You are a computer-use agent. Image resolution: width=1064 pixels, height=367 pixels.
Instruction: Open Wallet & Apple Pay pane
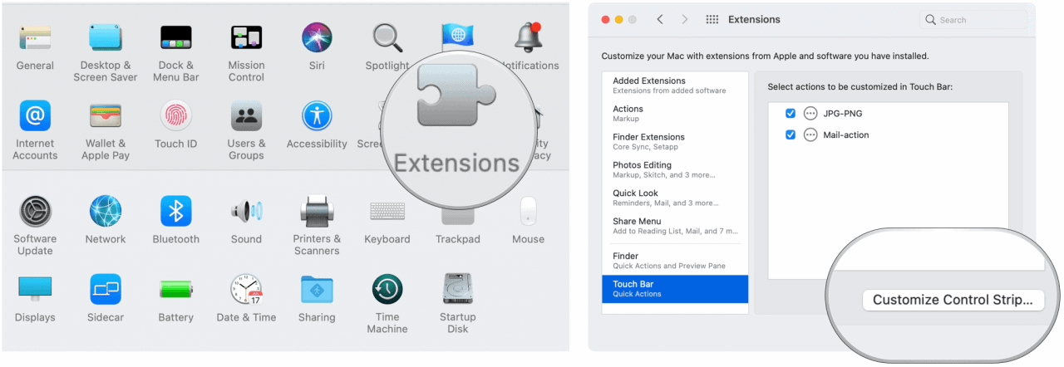(x=106, y=116)
